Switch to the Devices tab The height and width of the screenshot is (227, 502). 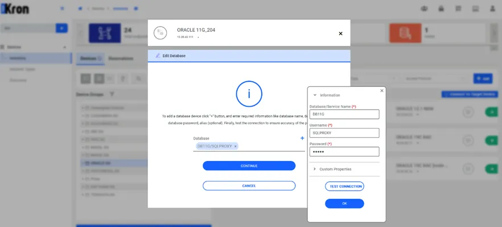pyautogui.click(x=90, y=58)
